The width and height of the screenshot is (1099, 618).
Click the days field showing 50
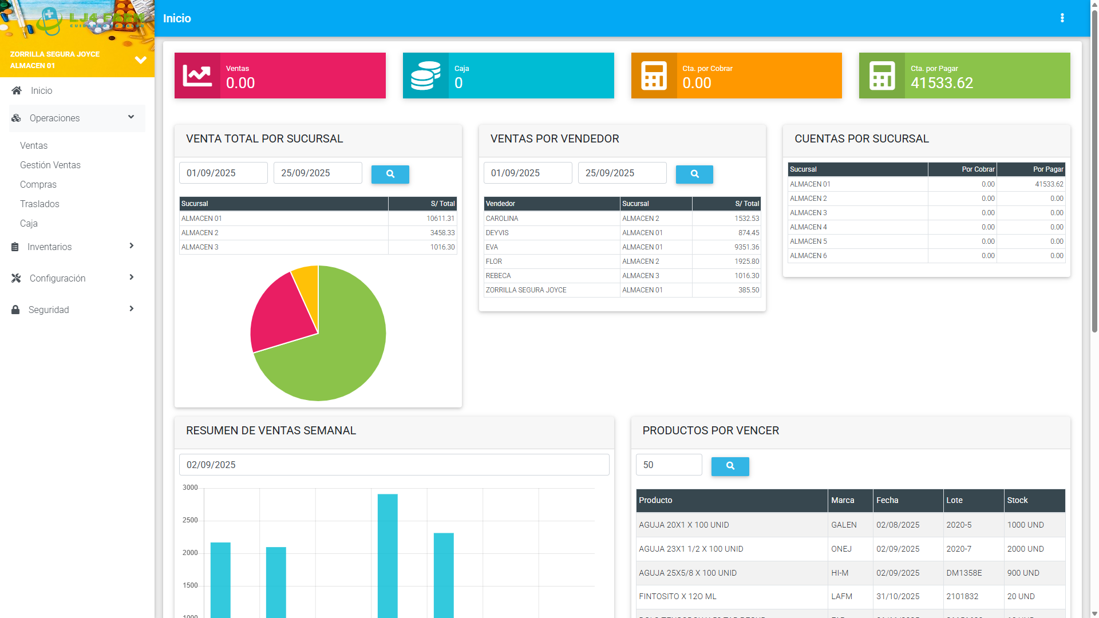click(669, 465)
